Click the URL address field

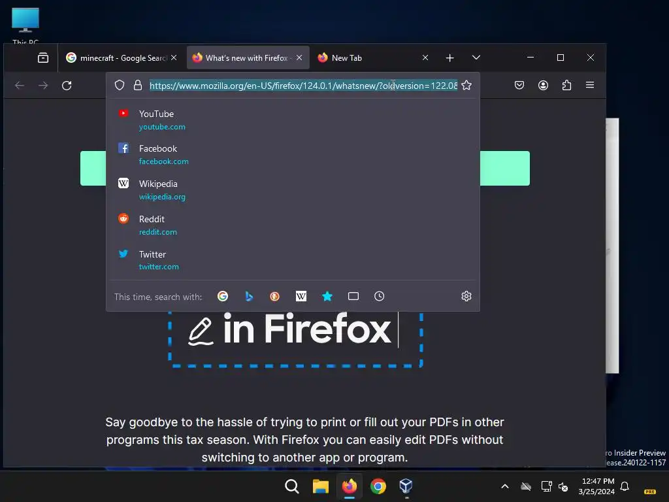[303, 86]
